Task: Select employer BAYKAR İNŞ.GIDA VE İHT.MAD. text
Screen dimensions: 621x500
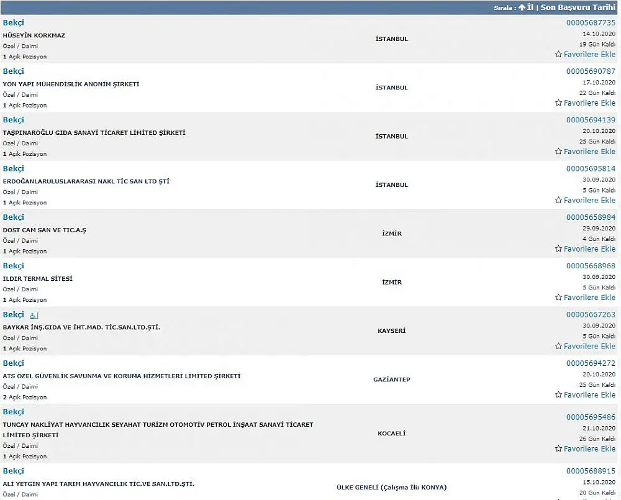Action: (x=81, y=327)
